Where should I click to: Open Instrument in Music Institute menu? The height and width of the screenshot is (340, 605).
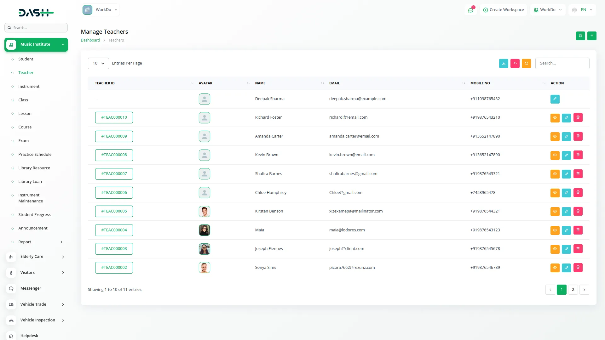[29, 86]
